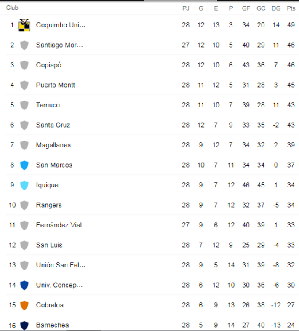The width and height of the screenshot is (299, 331).
Task: Click the Coquimbo Unido club crest icon
Action: (24, 25)
